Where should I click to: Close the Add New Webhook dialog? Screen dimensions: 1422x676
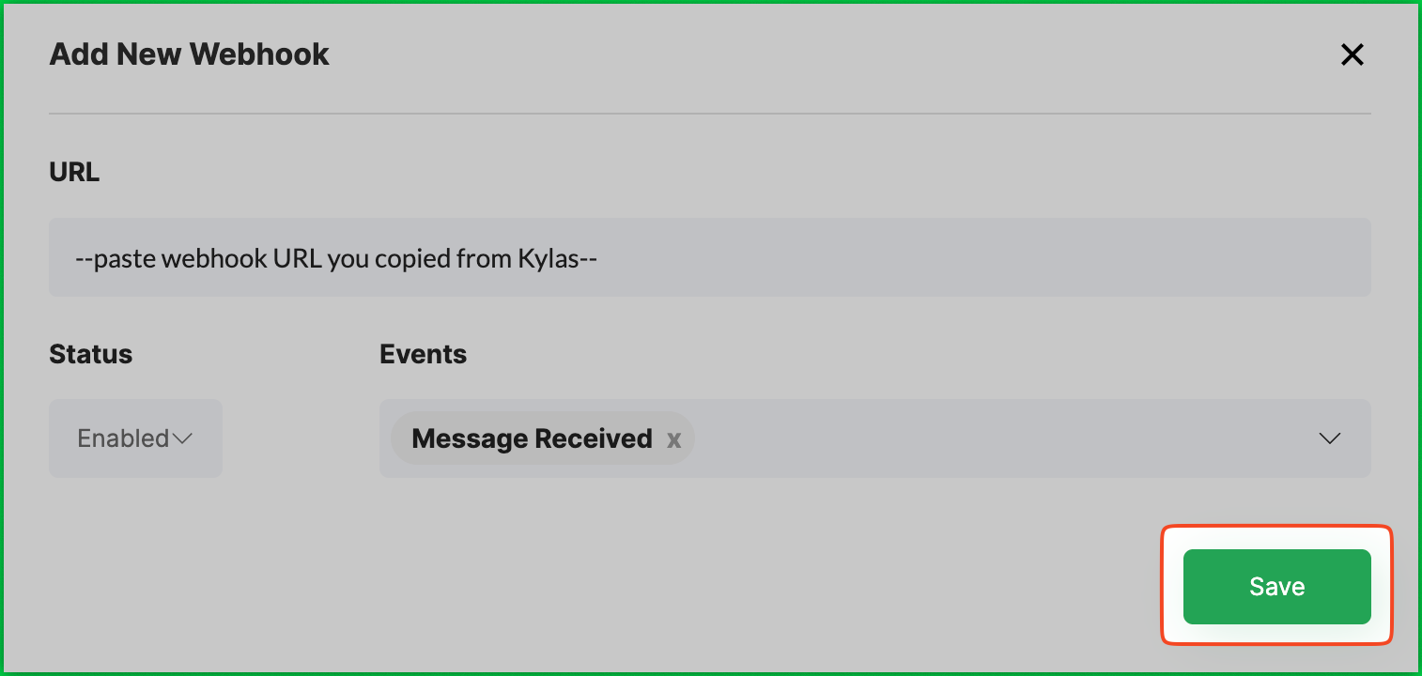pos(1352,55)
